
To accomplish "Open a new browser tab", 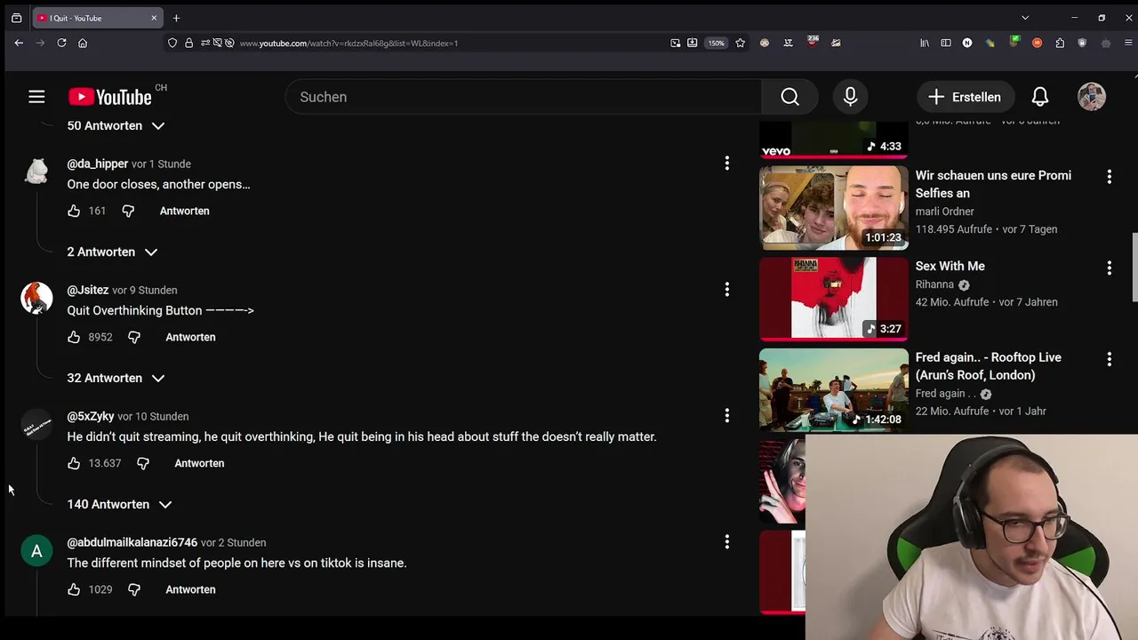I will 176,18.
